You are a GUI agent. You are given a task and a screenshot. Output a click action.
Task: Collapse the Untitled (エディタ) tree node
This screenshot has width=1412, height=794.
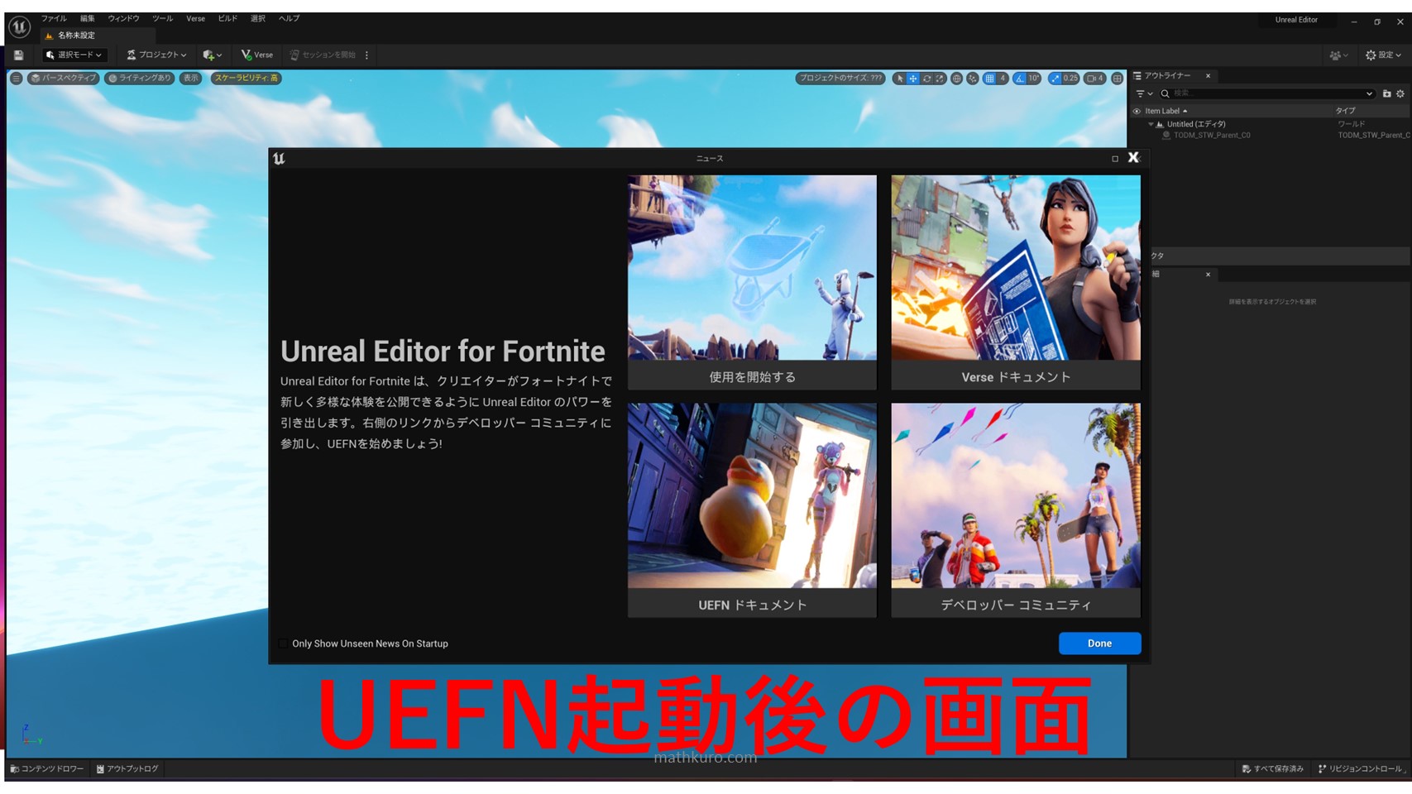pyautogui.click(x=1151, y=124)
